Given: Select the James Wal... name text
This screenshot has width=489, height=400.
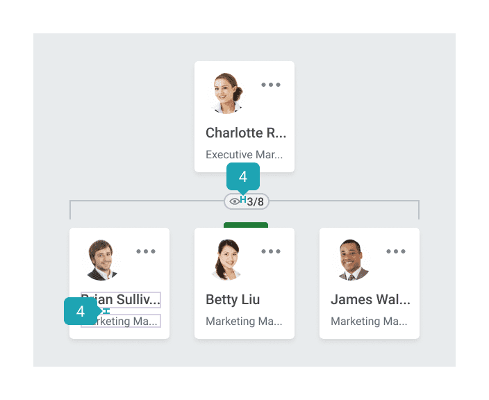Looking at the screenshot, I should point(370,299).
